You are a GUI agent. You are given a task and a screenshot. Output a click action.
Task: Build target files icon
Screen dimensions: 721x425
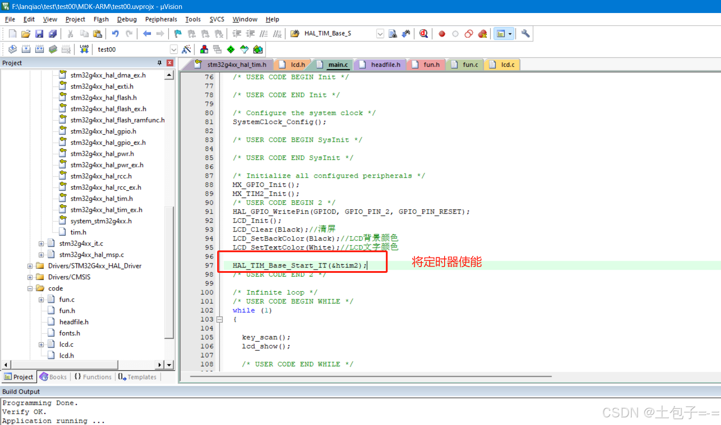click(x=26, y=49)
